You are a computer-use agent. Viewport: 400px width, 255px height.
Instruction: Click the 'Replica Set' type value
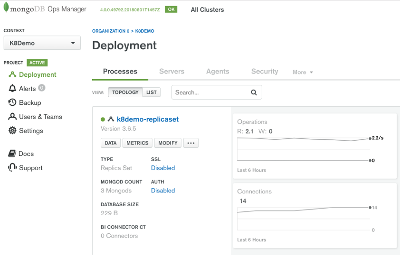(116, 168)
